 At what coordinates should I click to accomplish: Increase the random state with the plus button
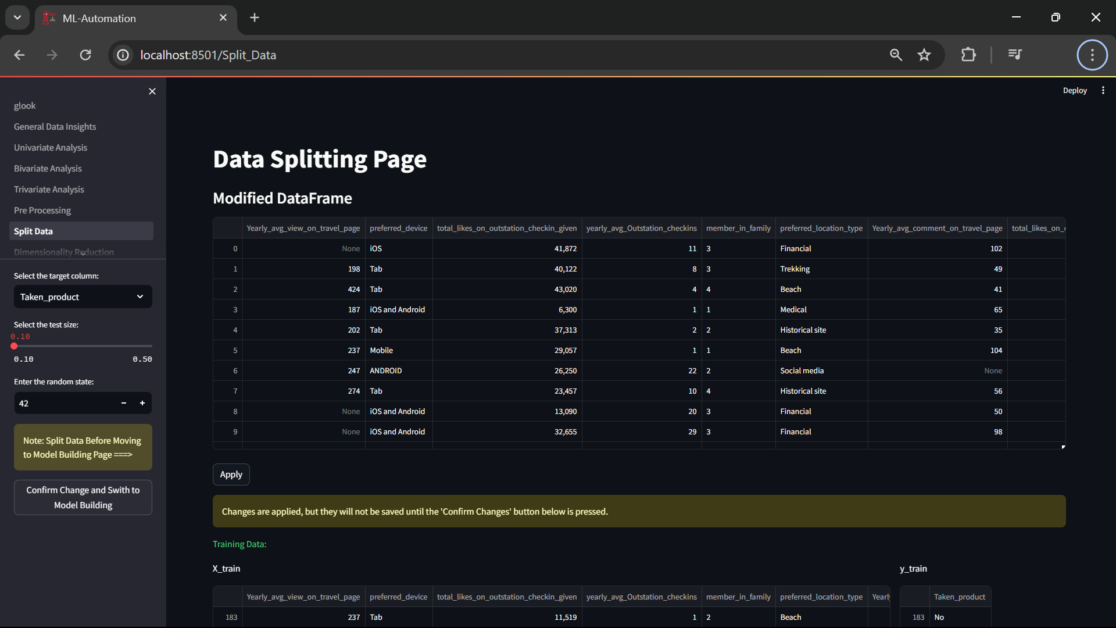tap(142, 403)
